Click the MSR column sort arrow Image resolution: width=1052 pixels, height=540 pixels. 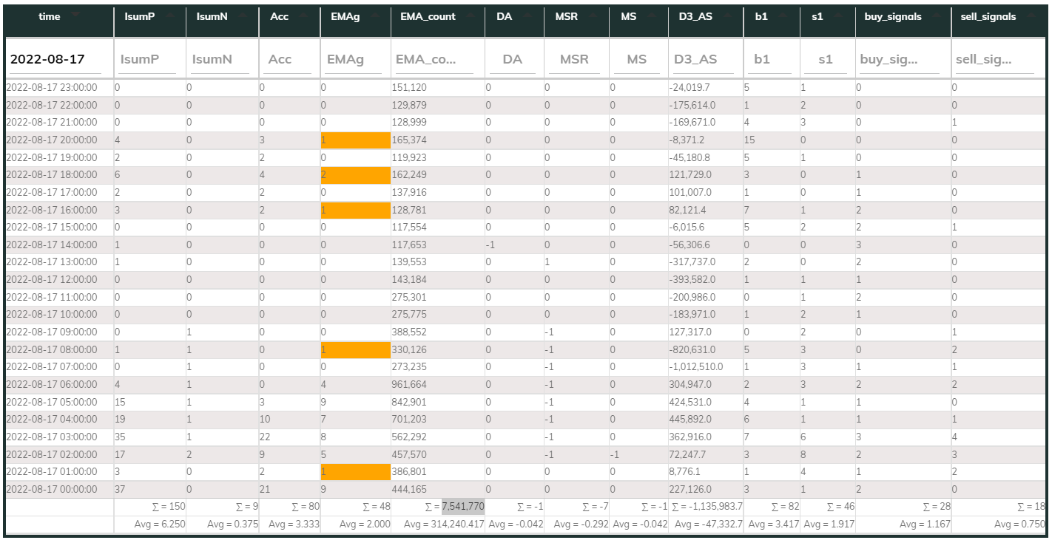[x=592, y=16]
